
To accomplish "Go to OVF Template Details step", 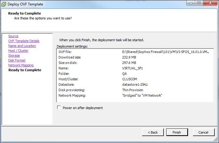I will click(x=24, y=41).
